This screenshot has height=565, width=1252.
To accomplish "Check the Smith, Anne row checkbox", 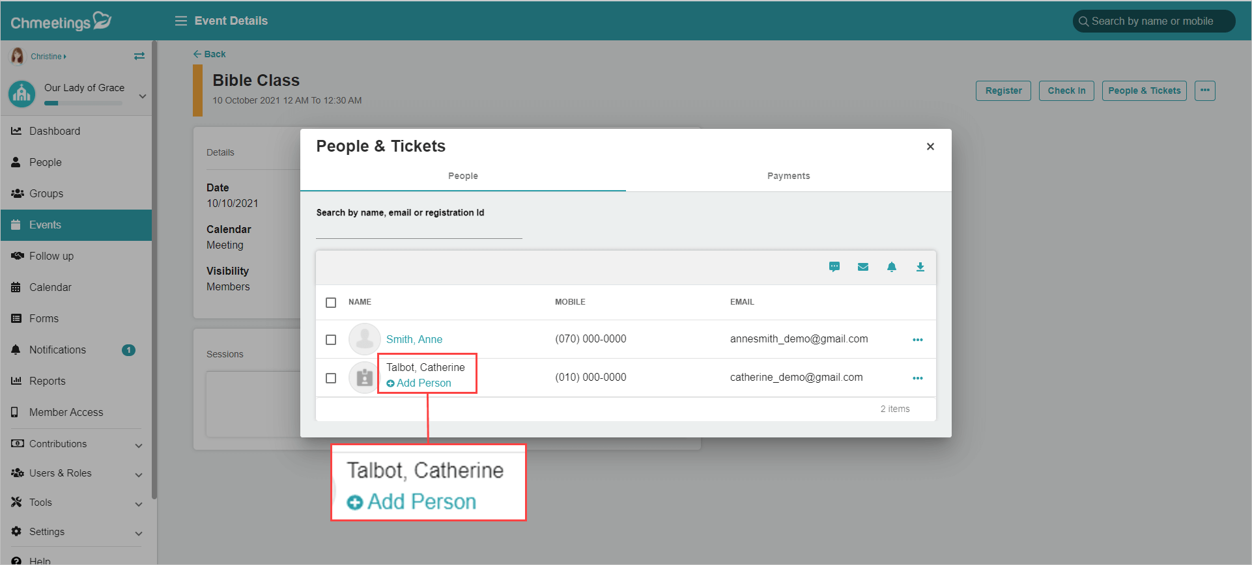I will tap(331, 340).
